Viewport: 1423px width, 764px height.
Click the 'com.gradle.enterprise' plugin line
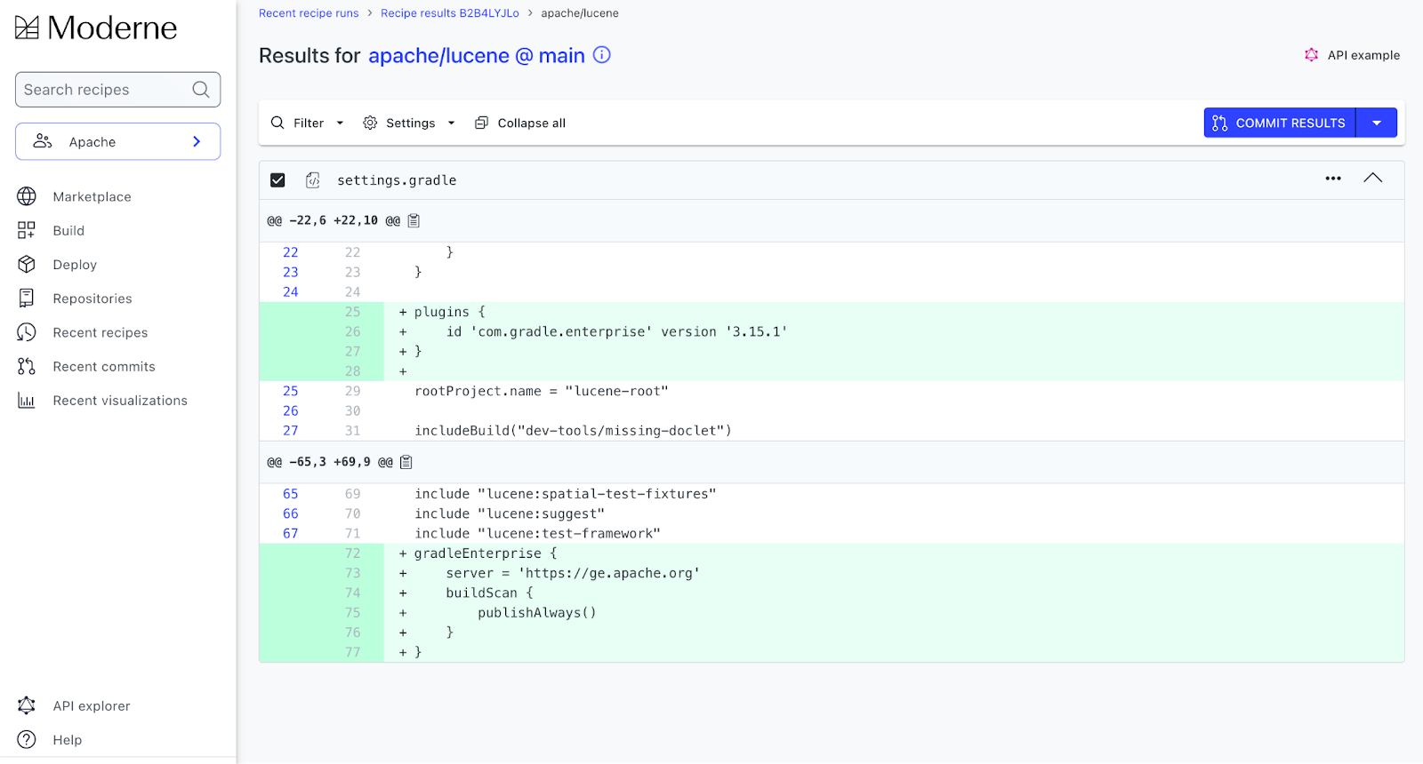coord(616,331)
